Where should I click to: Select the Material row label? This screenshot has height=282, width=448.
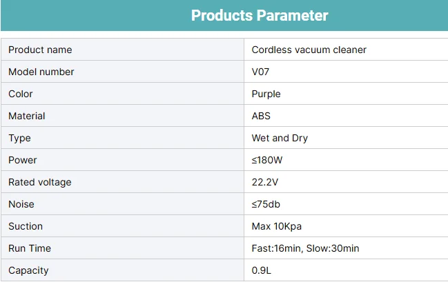click(x=26, y=116)
